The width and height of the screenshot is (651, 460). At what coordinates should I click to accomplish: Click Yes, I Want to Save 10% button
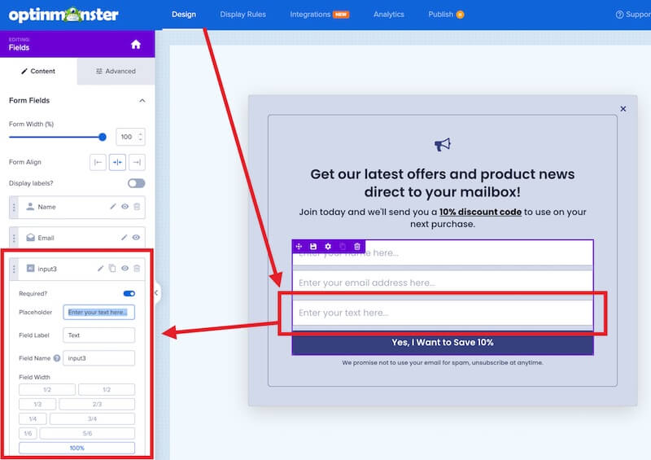(x=443, y=343)
